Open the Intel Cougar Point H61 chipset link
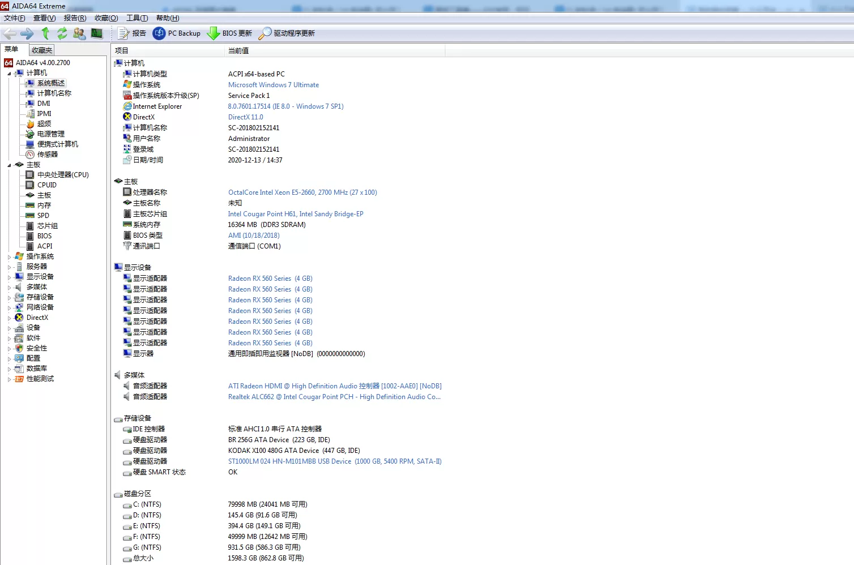Viewport: 854px width, 565px height. [296, 214]
